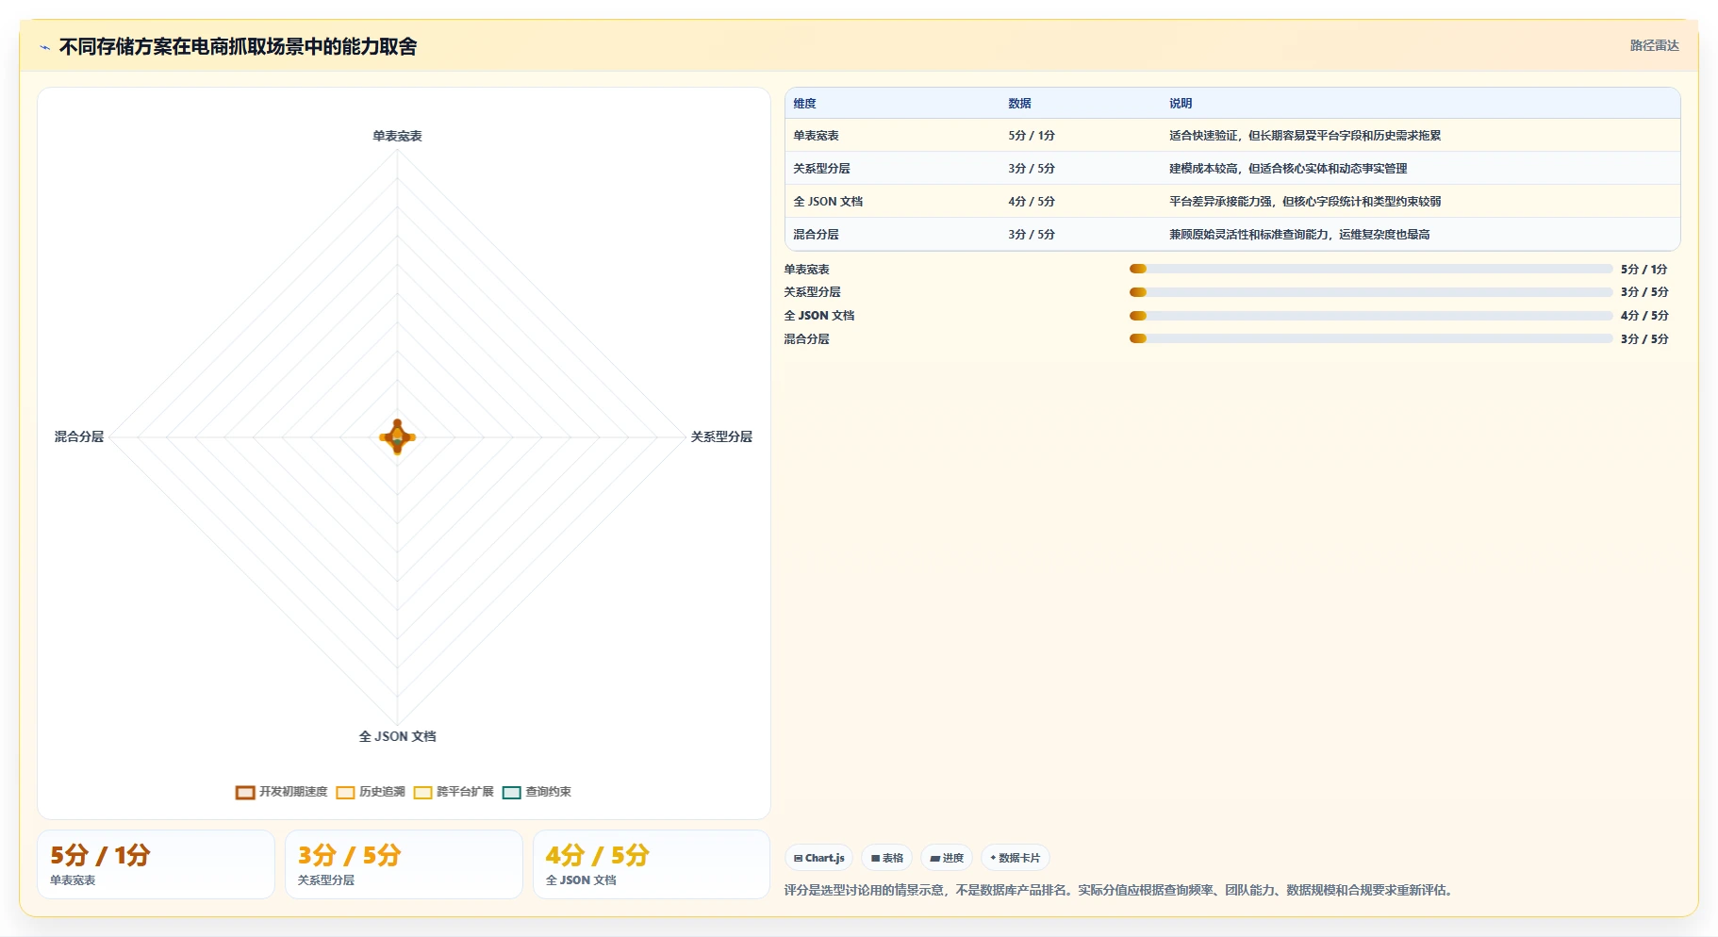Open the 3分 / 5分 关系型分层 stat card
Image resolution: width=1718 pixels, height=937 pixels.
coord(404,864)
